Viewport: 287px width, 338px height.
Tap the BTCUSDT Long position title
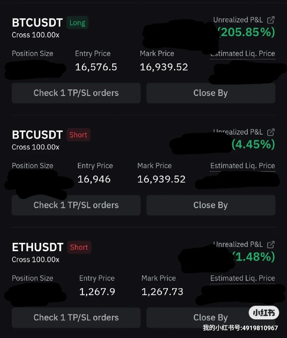[x=37, y=23]
